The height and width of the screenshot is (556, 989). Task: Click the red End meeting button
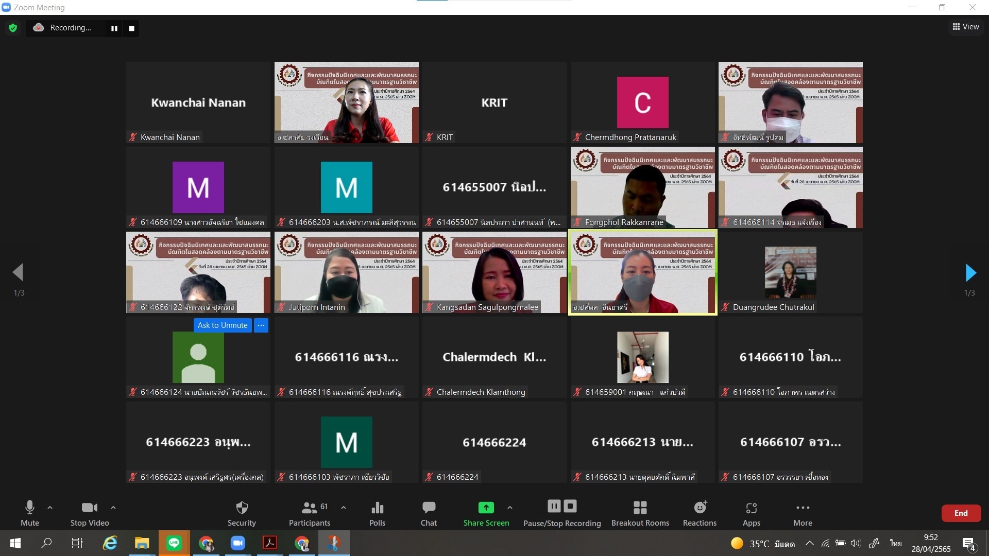(x=961, y=513)
